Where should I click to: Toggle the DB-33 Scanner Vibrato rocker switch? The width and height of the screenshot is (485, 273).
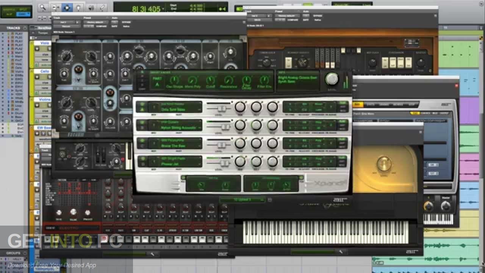click(289, 63)
